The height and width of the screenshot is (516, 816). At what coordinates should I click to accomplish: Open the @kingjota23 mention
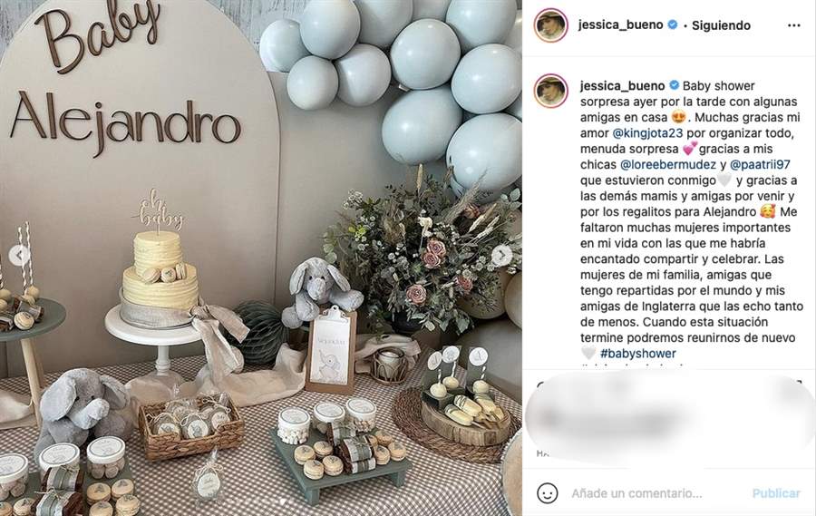tap(647, 133)
